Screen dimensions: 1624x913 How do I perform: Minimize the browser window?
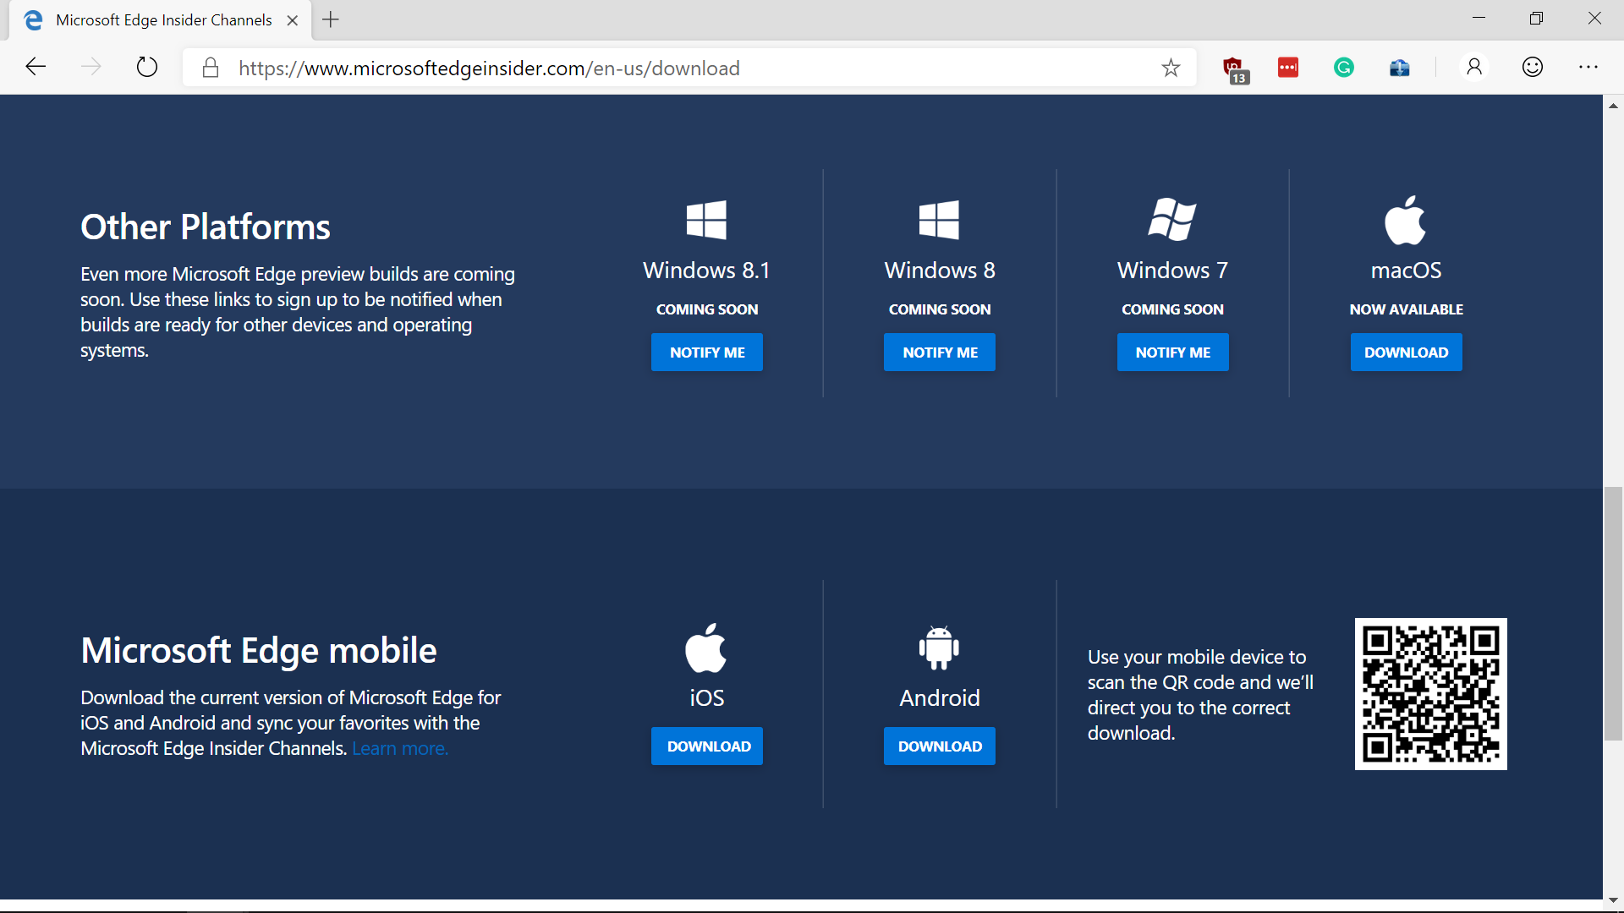(1479, 19)
